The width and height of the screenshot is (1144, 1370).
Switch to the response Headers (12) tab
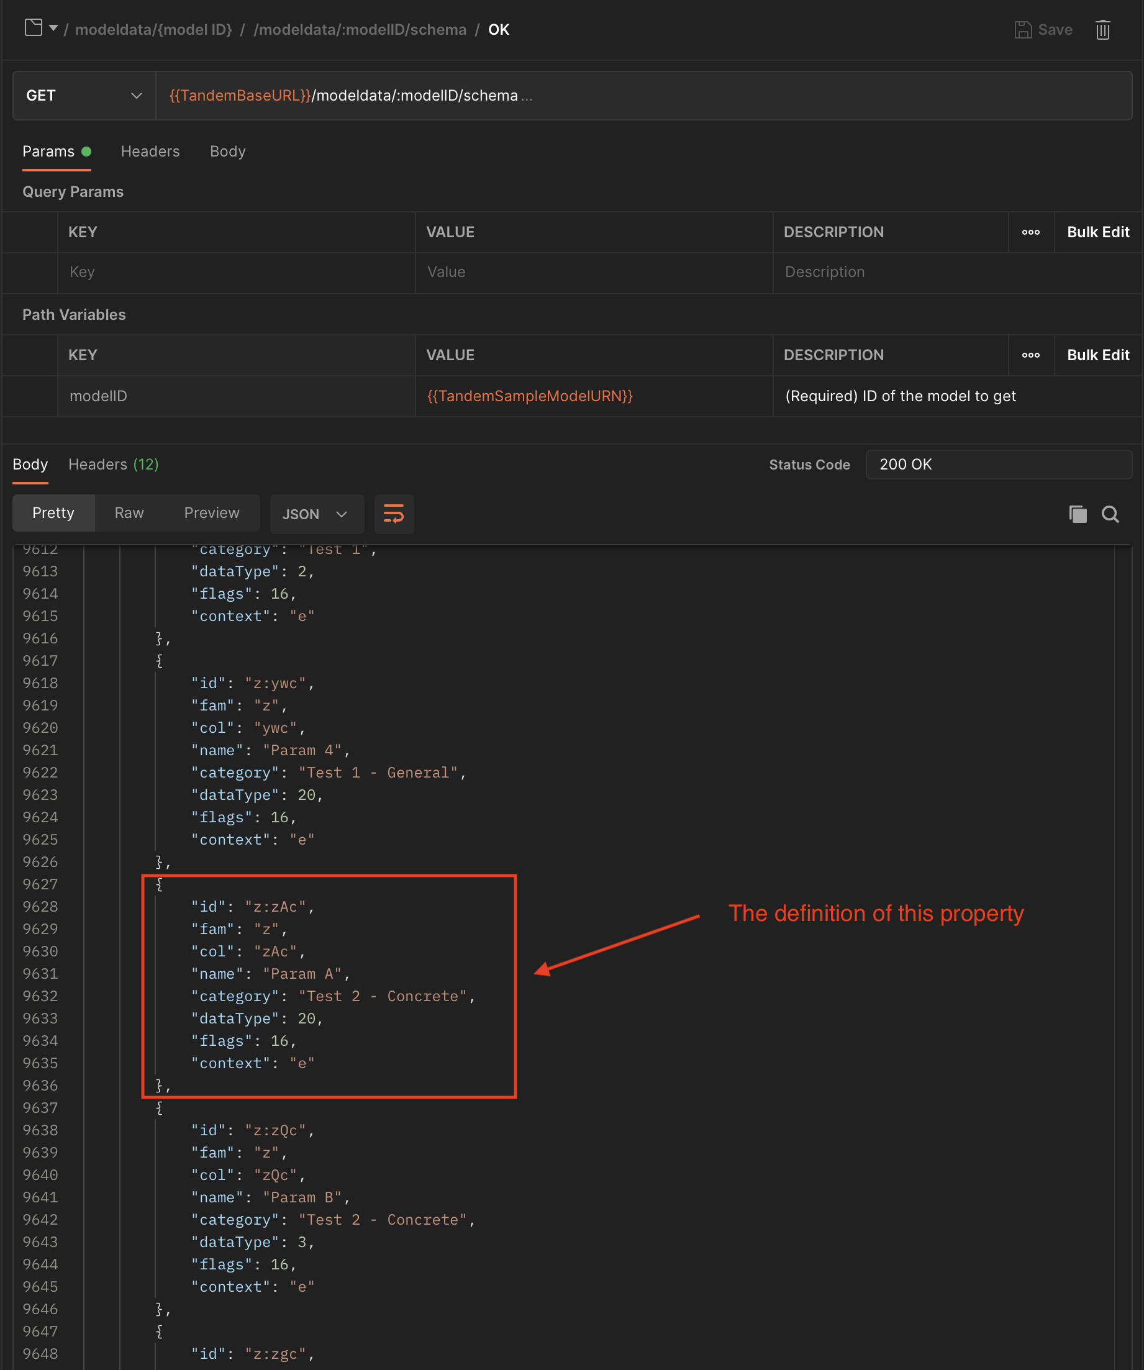click(x=114, y=465)
